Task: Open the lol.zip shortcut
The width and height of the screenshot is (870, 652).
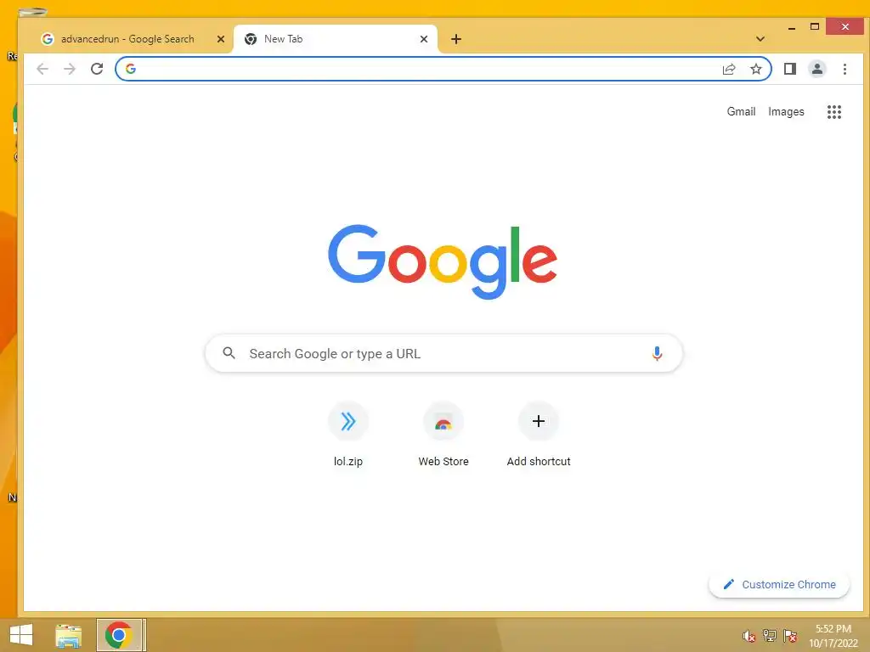Action: click(x=347, y=436)
